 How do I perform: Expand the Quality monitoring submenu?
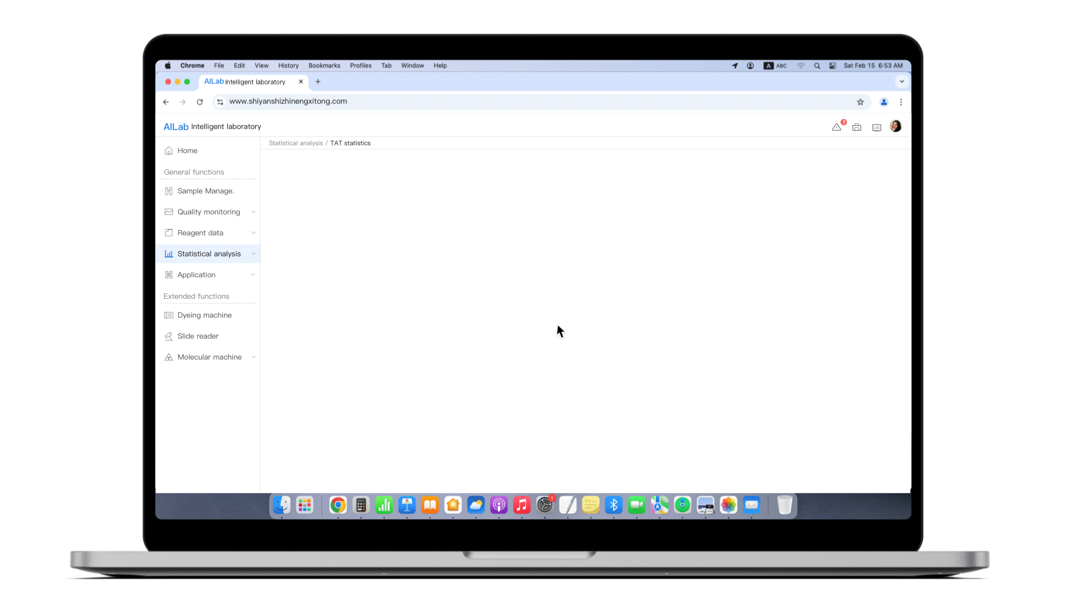pos(254,212)
